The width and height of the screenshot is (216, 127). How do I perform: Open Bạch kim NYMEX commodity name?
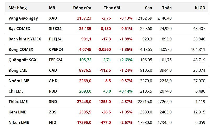[x=25, y=39]
